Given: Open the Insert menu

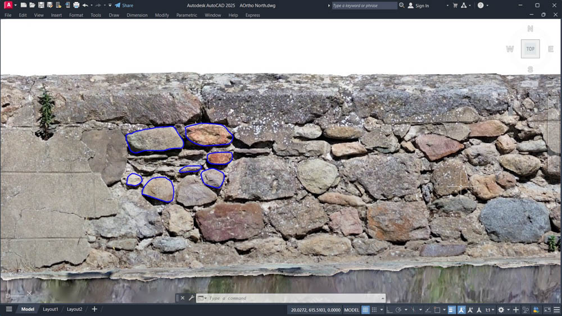Looking at the screenshot, I should [56, 15].
